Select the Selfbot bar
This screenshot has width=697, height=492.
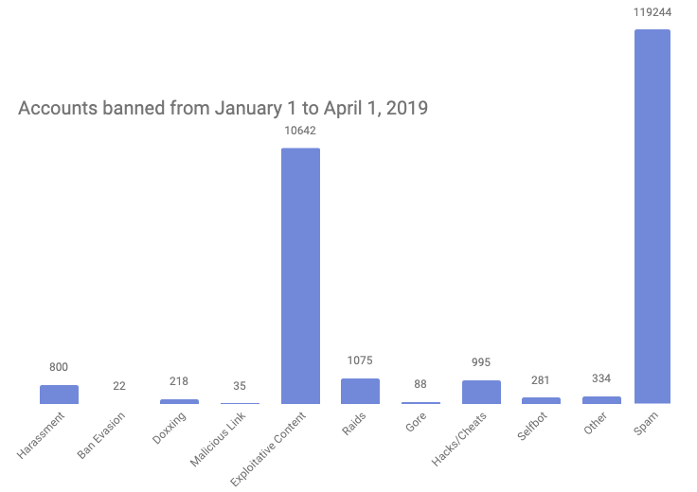pyautogui.click(x=541, y=400)
